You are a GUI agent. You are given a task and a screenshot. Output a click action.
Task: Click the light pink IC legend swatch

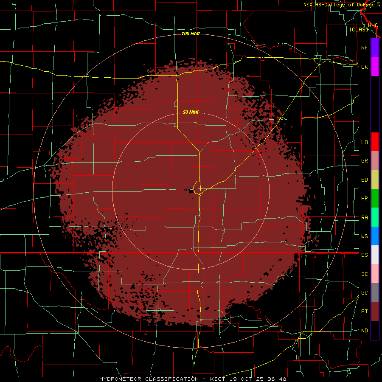[x=375, y=274]
